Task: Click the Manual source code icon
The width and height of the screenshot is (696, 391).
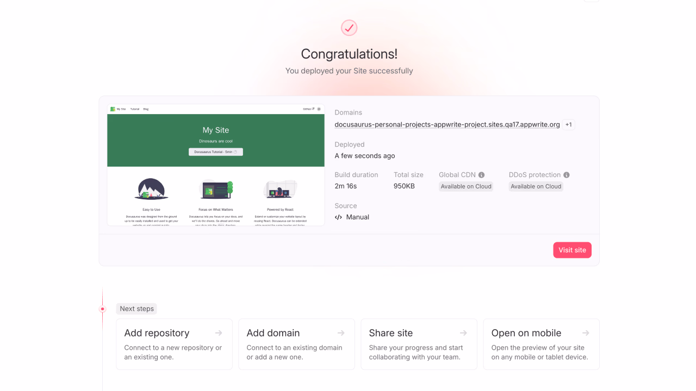Action: 338,217
